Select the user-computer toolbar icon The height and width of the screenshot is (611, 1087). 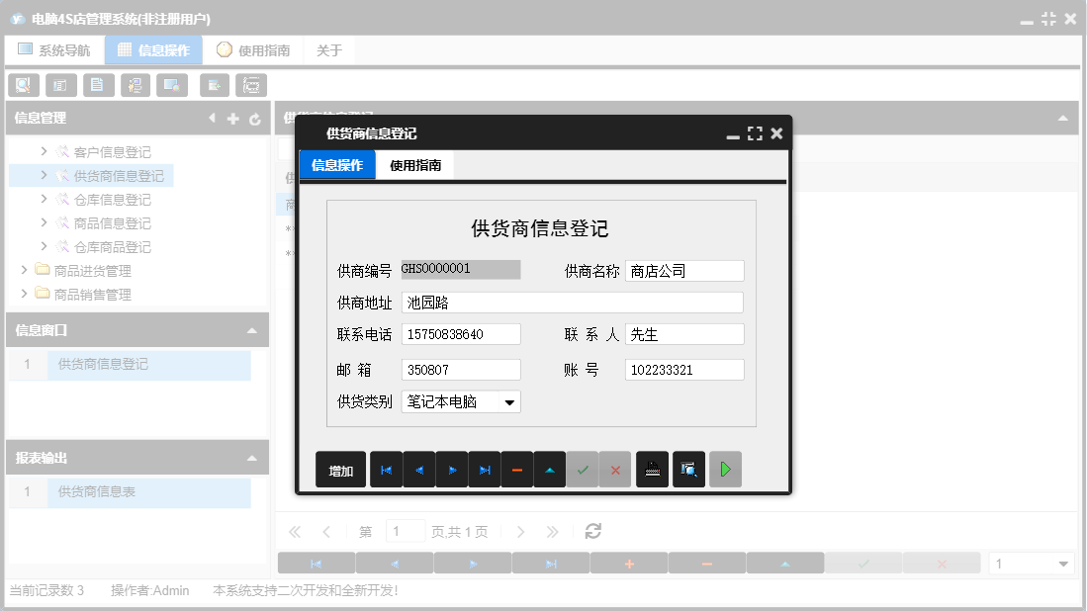pyautogui.click(x=136, y=85)
